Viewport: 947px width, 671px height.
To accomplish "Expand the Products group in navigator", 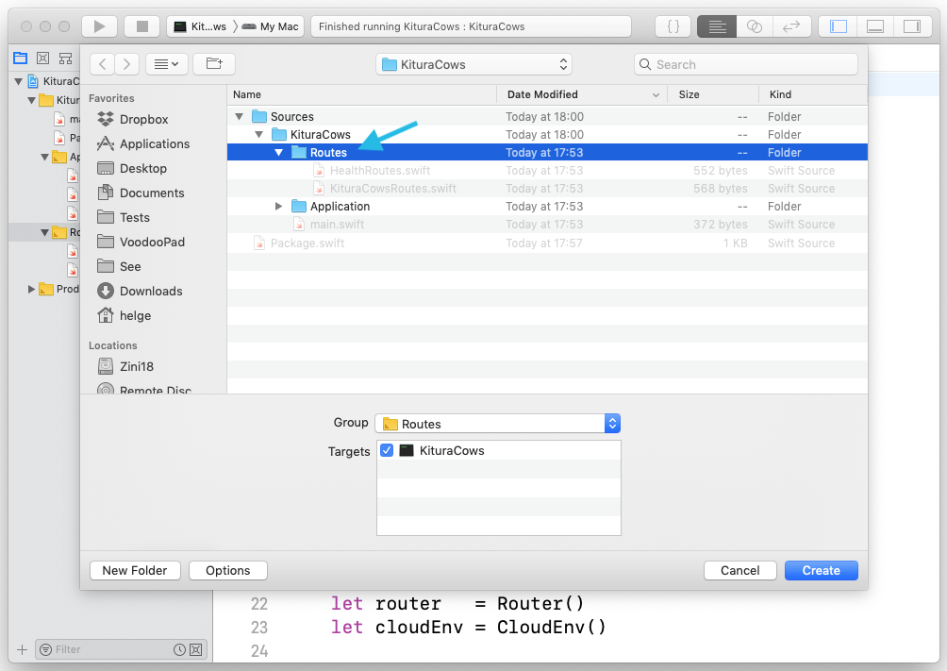I will [x=31, y=289].
